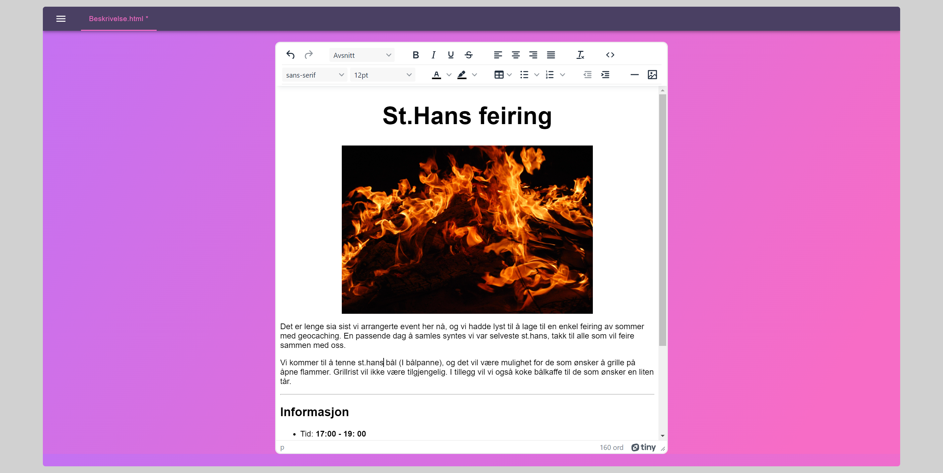The height and width of the screenshot is (473, 943).
Task: Clear formatting from selection
Action: [x=580, y=55]
